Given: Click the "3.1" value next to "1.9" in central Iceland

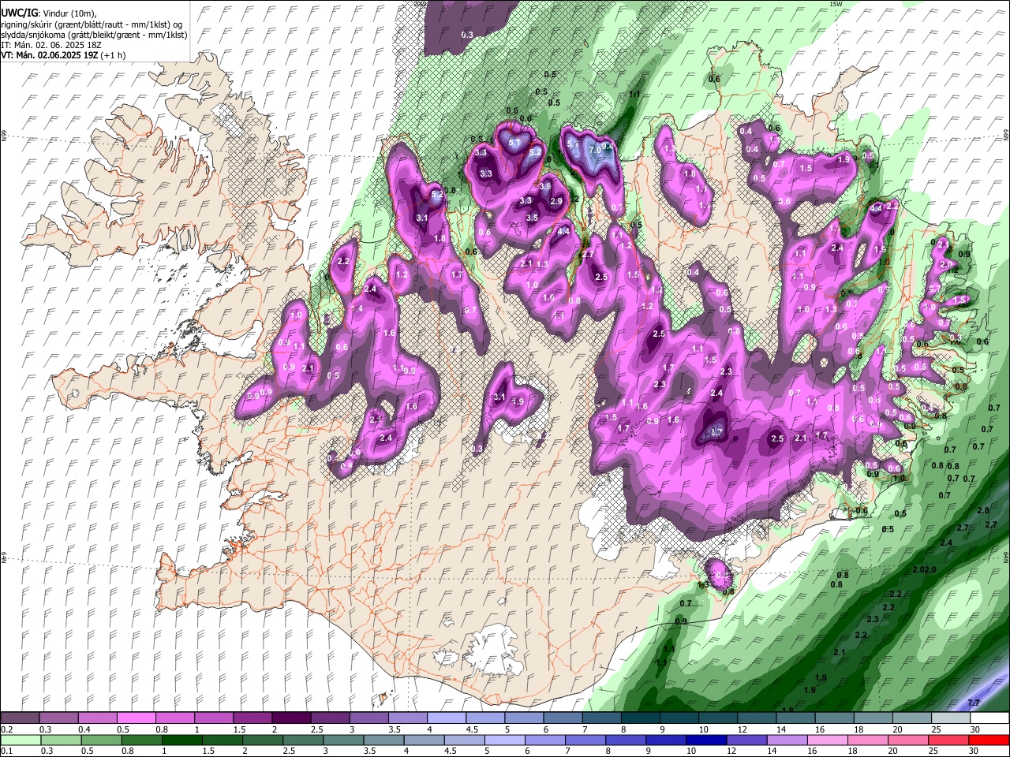Looking at the screenshot, I should pos(499,397).
